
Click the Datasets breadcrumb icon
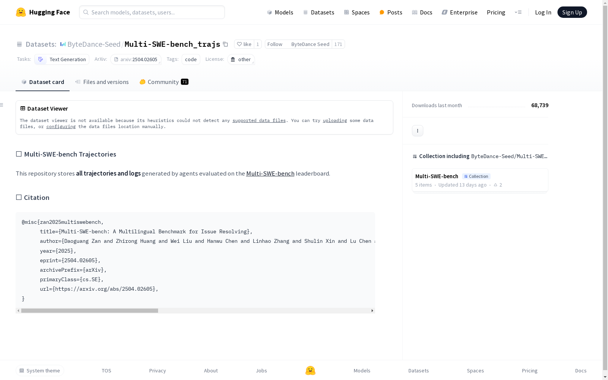pos(19,44)
